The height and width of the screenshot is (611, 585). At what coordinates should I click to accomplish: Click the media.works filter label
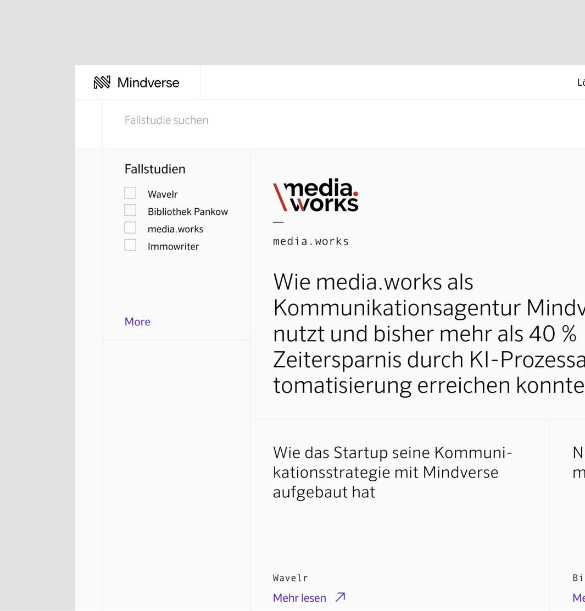pos(175,229)
